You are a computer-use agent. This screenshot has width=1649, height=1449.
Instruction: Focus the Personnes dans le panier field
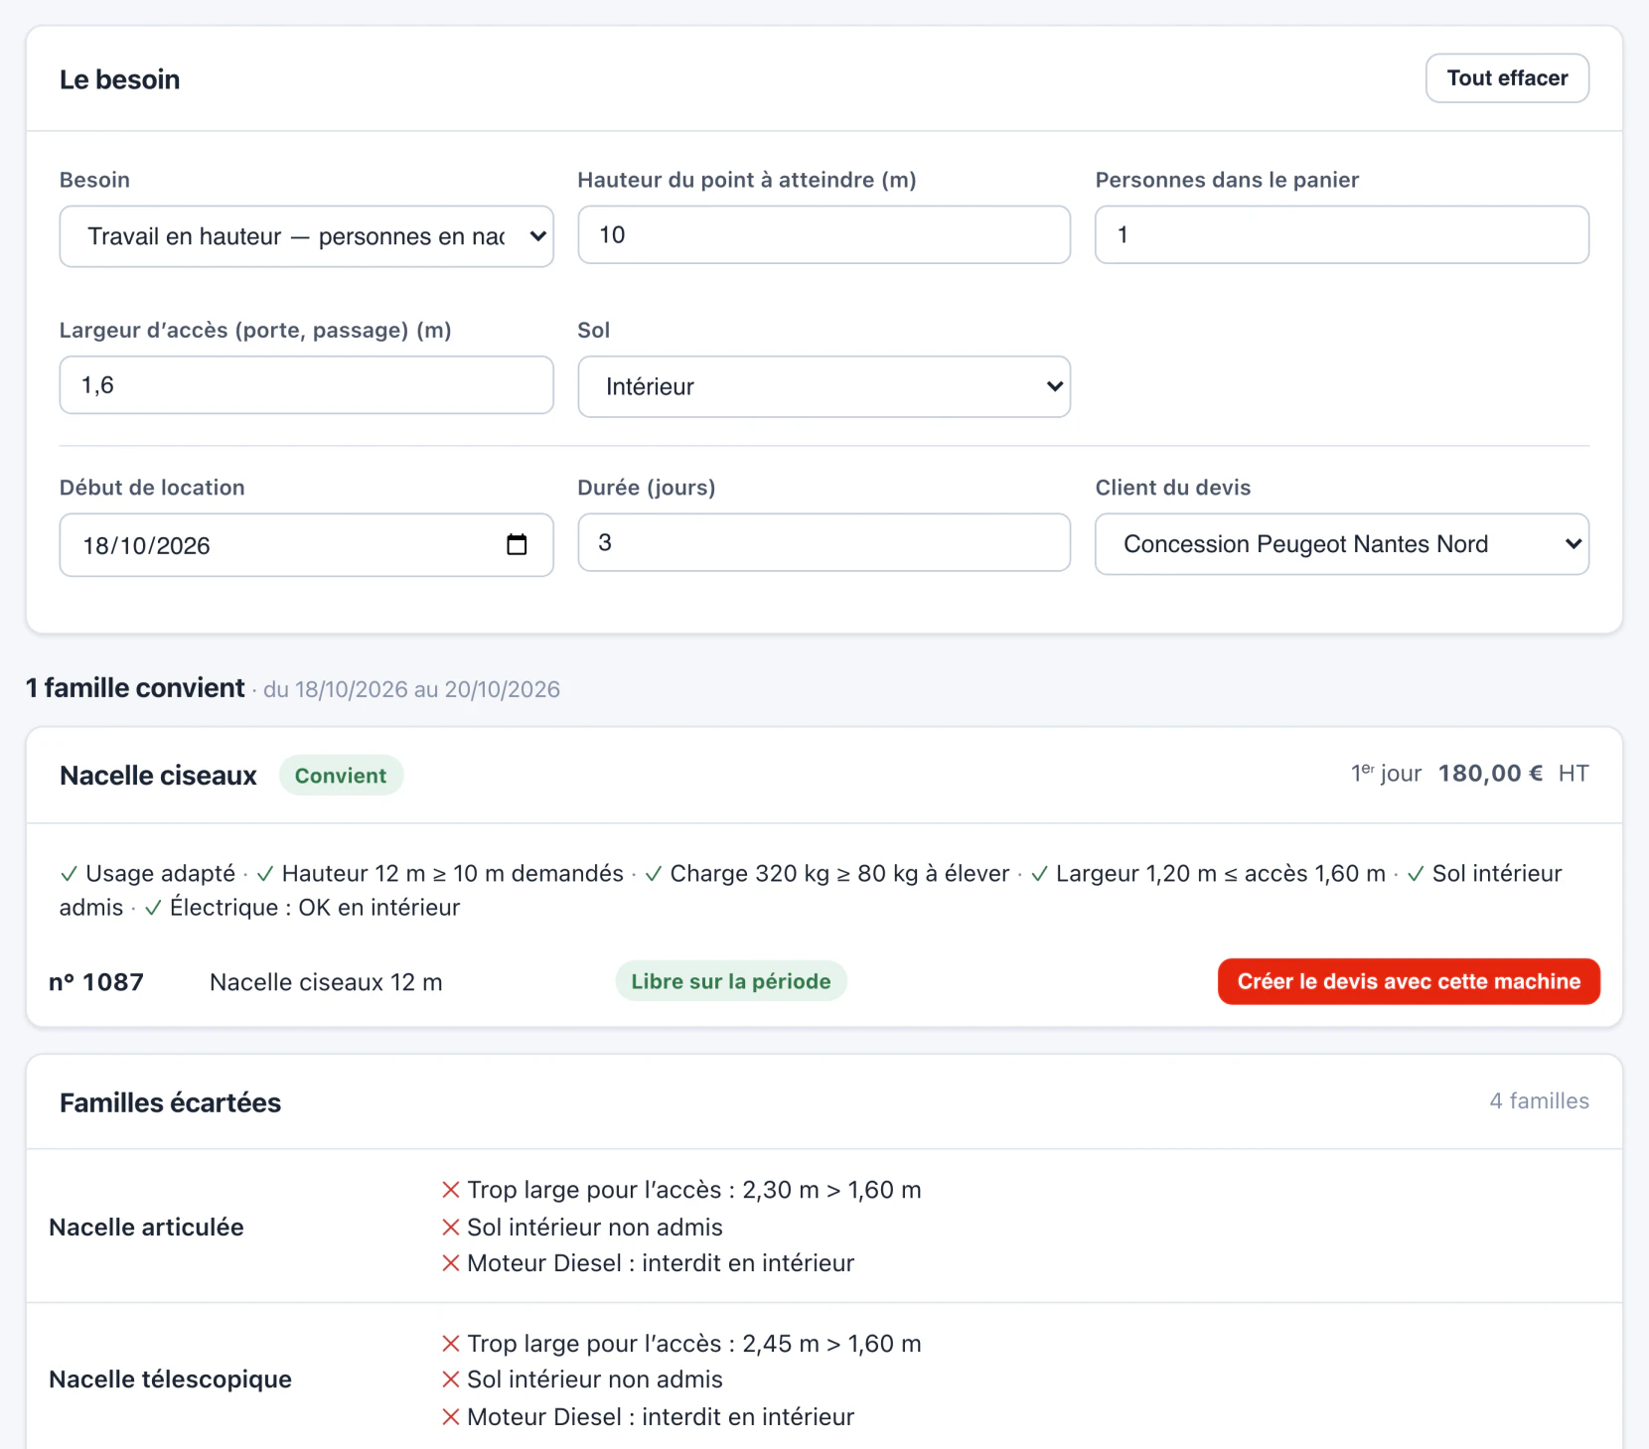pos(1341,234)
